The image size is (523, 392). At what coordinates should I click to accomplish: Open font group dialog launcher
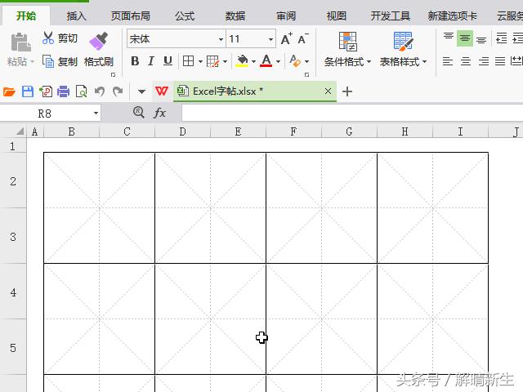point(306,75)
